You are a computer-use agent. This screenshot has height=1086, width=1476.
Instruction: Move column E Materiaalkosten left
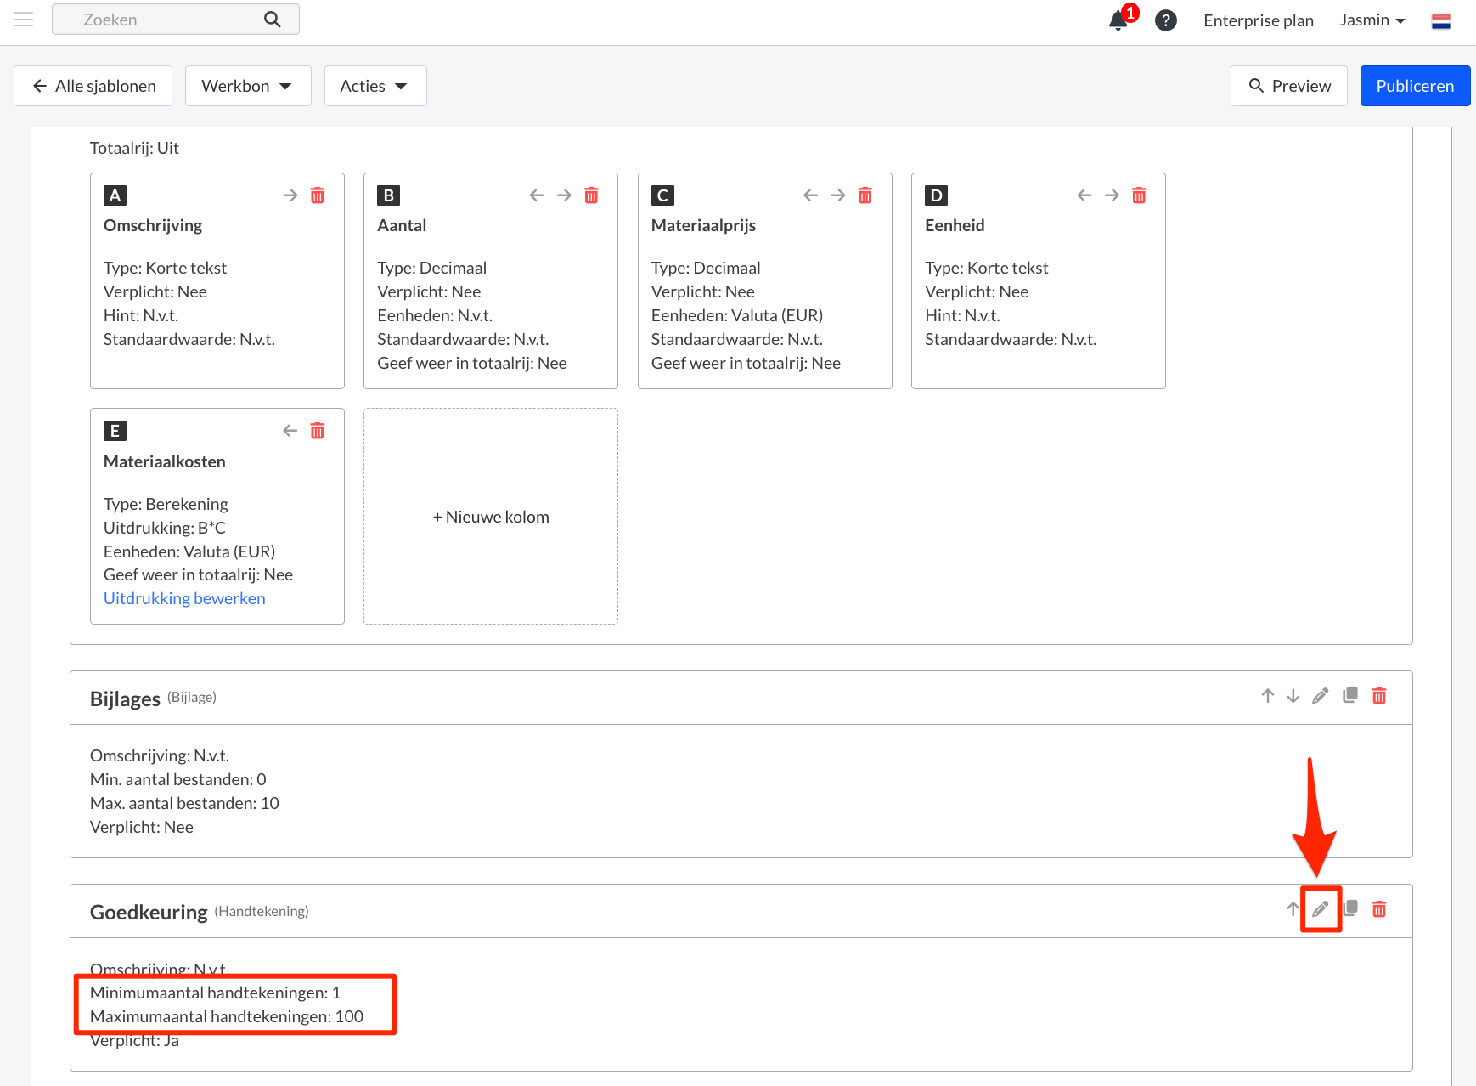click(290, 431)
